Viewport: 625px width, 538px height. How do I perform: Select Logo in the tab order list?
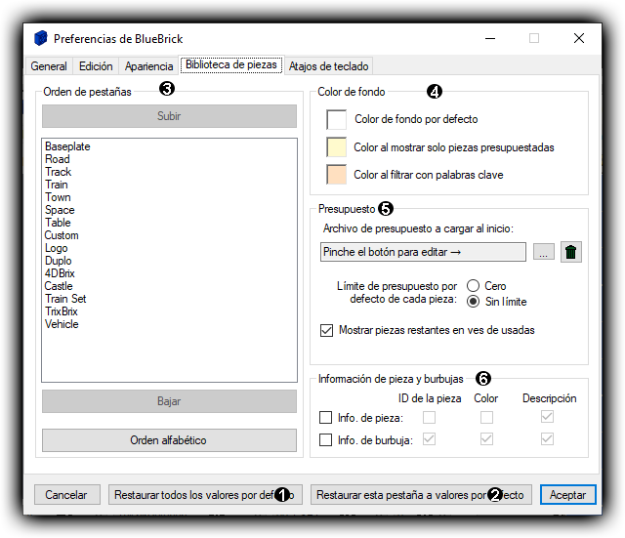click(169, 248)
